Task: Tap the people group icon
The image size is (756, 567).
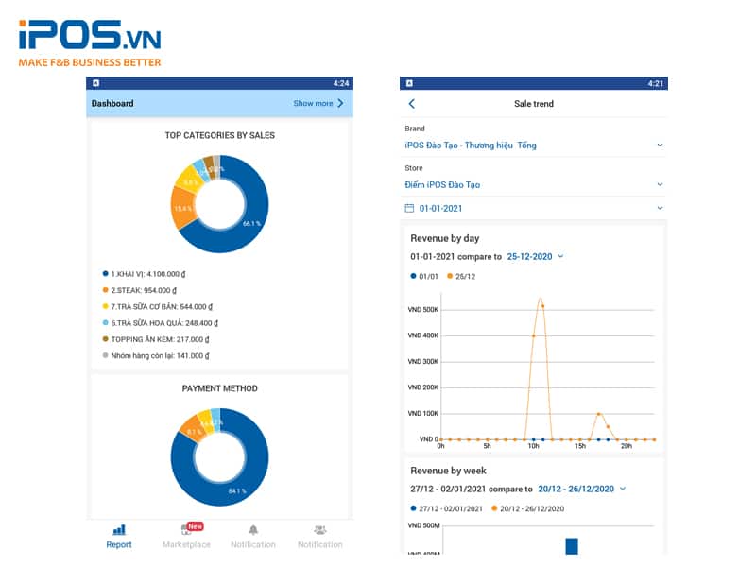Action: (x=320, y=530)
